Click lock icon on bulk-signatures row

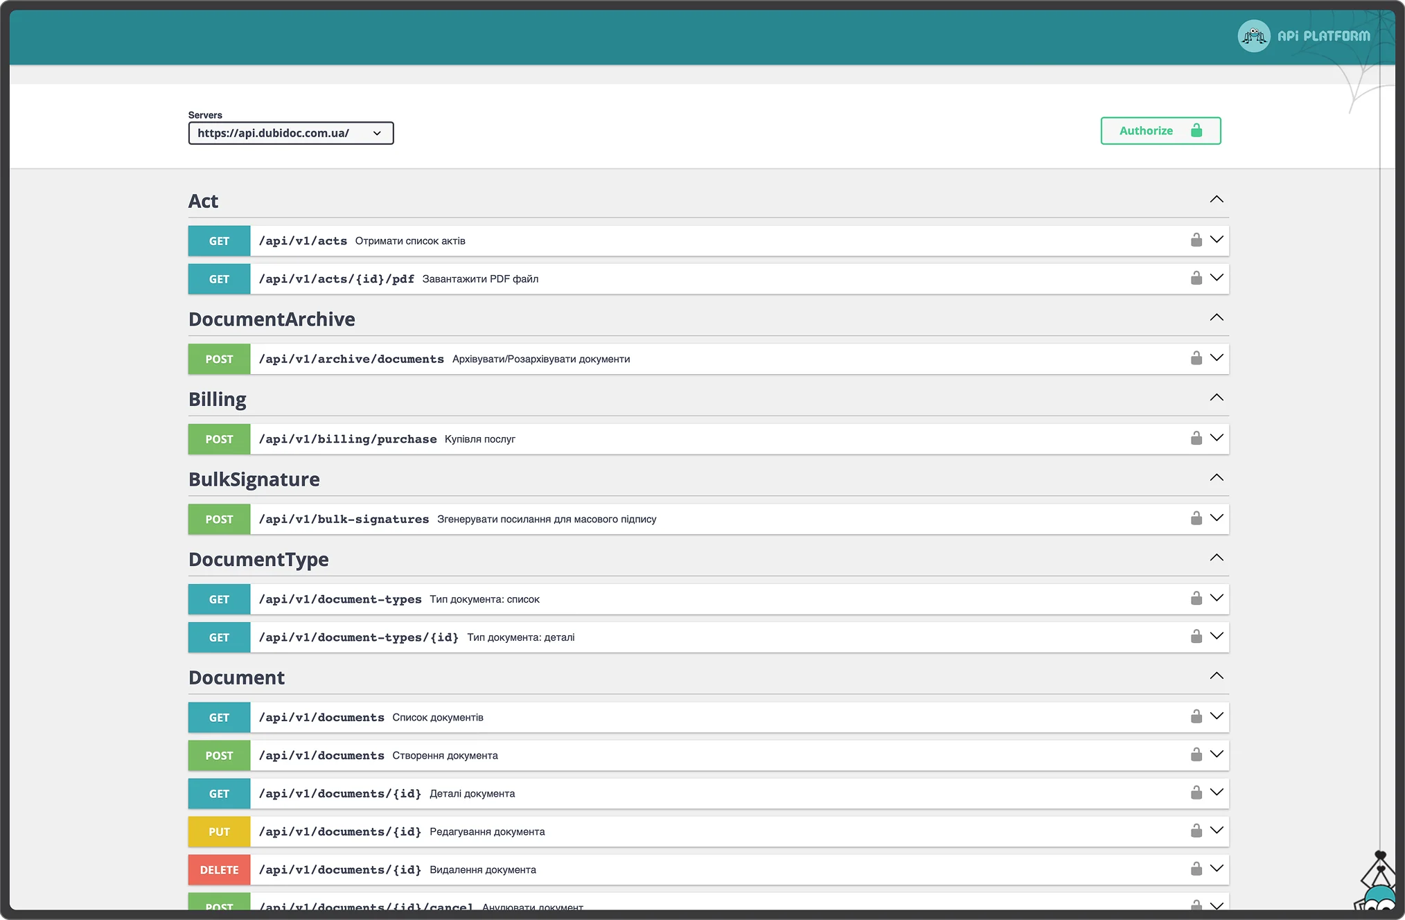click(1196, 518)
